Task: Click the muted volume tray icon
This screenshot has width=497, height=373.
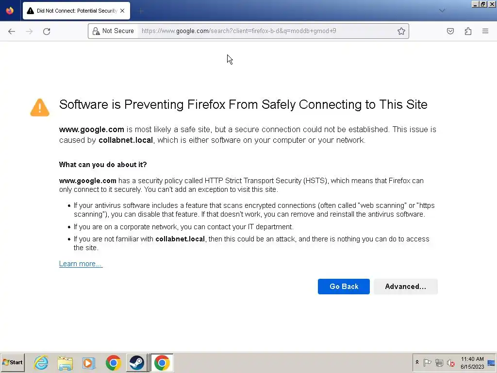Action: 450,362
